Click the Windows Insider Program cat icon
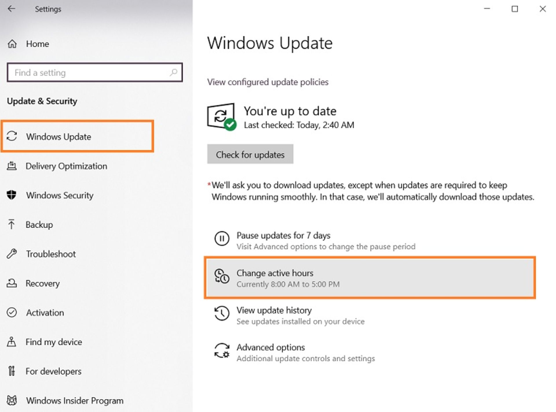The width and height of the screenshot is (556, 412). click(x=12, y=400)
